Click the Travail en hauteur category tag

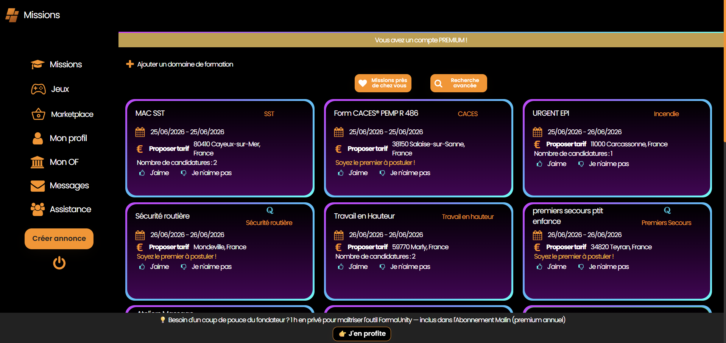click(468, 217)
